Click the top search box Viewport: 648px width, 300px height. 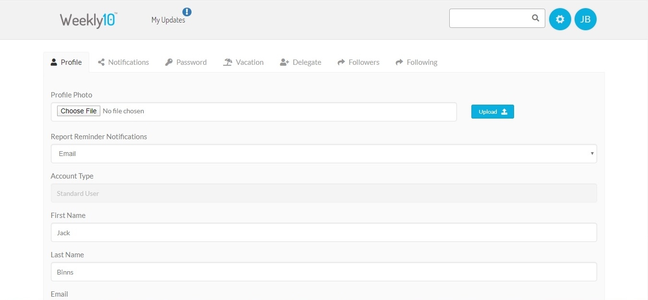(x=490, y=18)
